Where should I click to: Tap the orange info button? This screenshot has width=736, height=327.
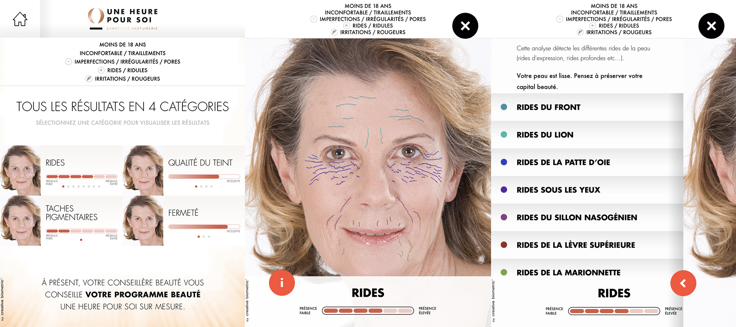click(x=282, y=283)
